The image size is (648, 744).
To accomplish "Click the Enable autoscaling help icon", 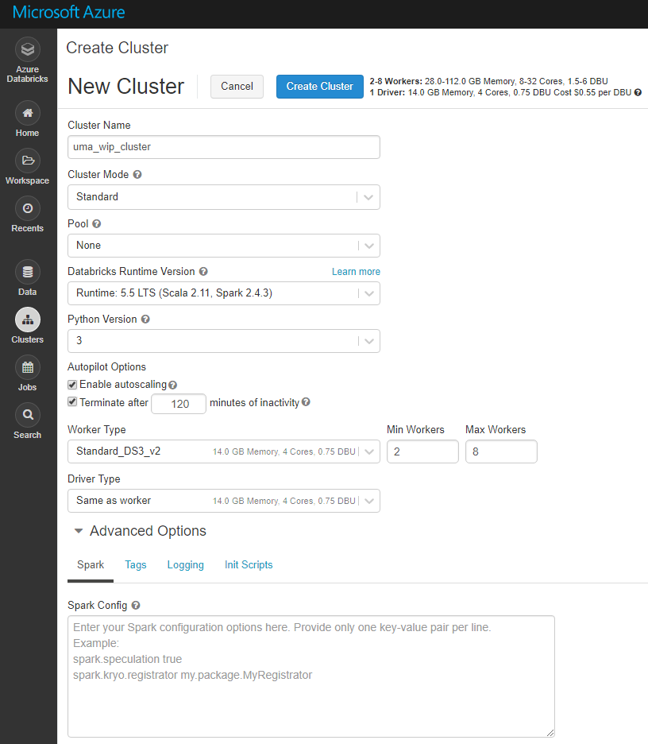I will 172,386.
